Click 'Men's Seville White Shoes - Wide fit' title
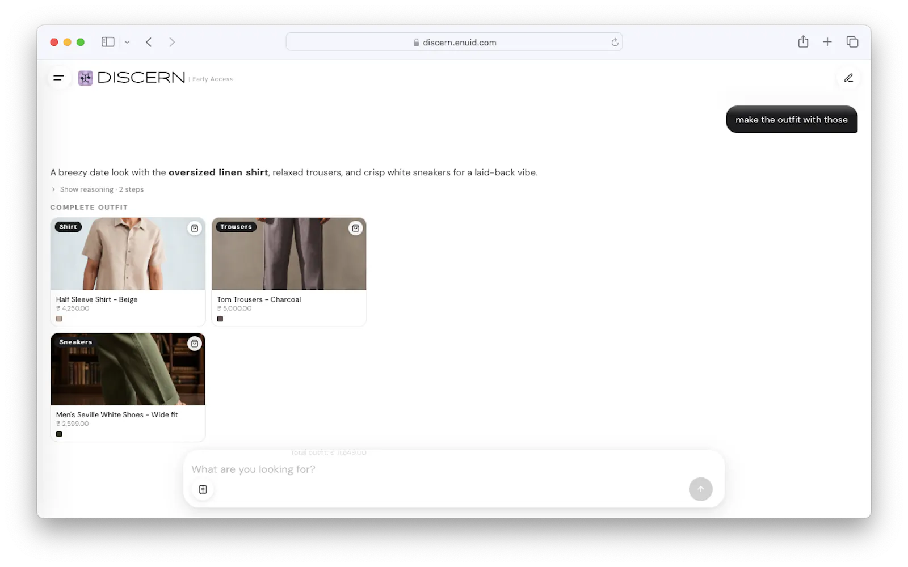 (117, 415)
